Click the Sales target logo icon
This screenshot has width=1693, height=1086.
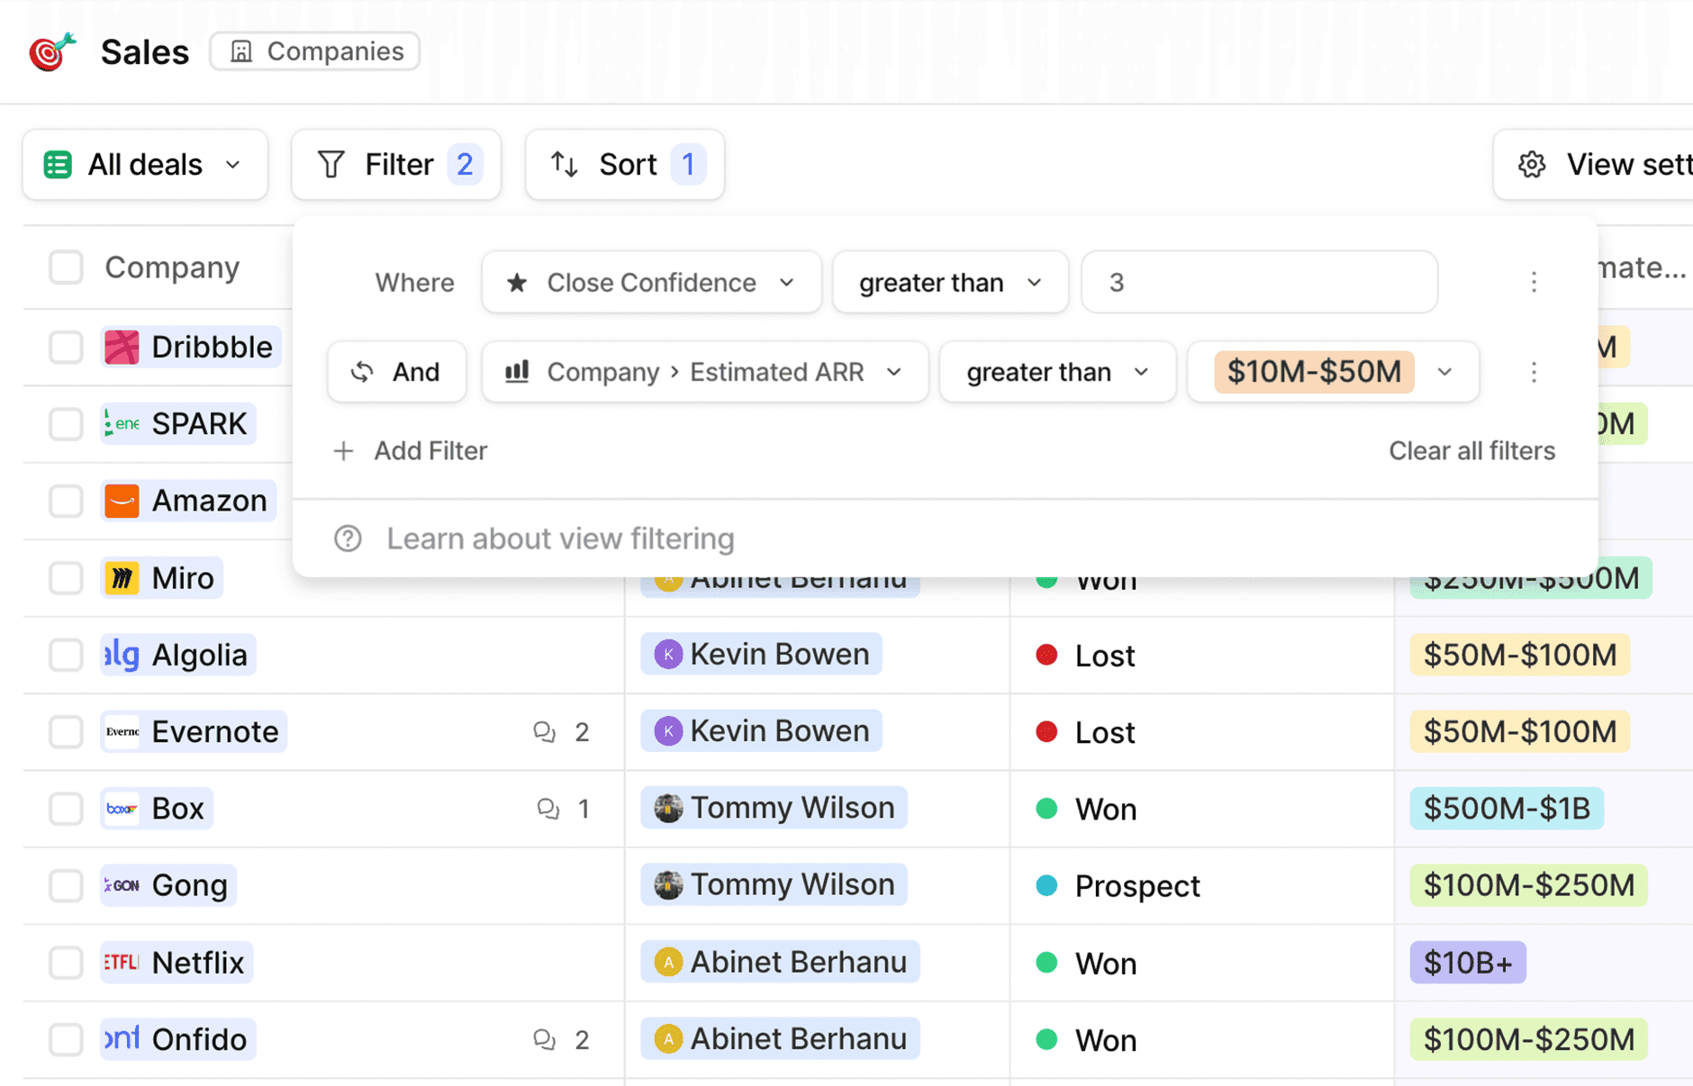click(x=50, y=51)
